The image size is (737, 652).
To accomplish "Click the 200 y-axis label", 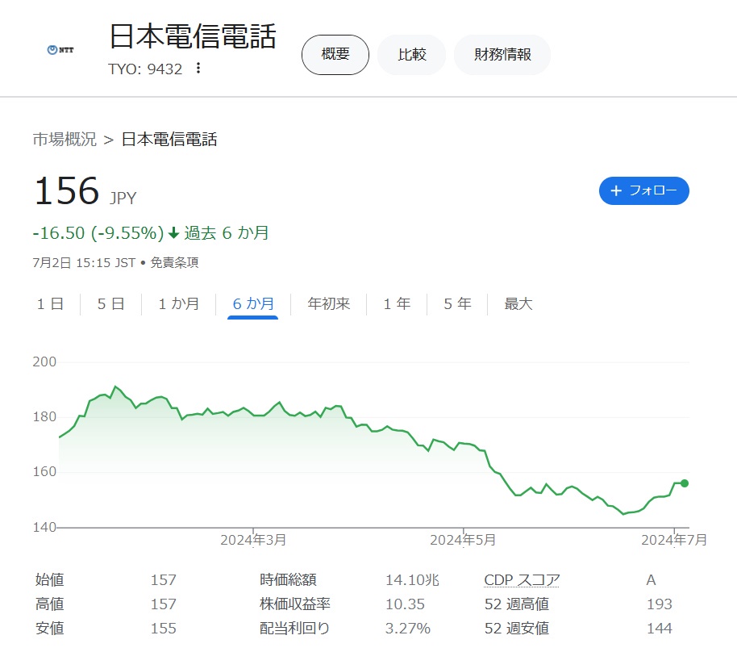I will coord(44,362).
